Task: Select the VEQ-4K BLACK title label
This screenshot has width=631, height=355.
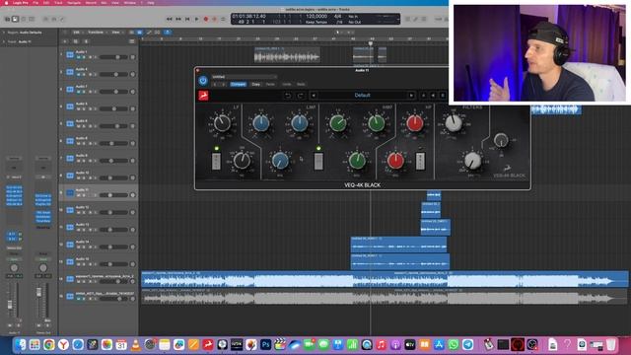Action: point(362,185)
